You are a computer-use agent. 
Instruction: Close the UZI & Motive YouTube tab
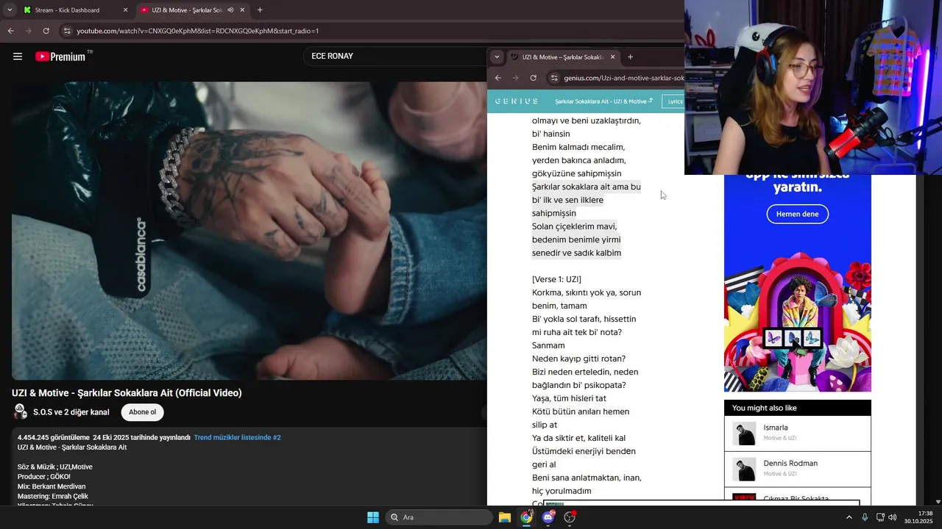(242, 10)
